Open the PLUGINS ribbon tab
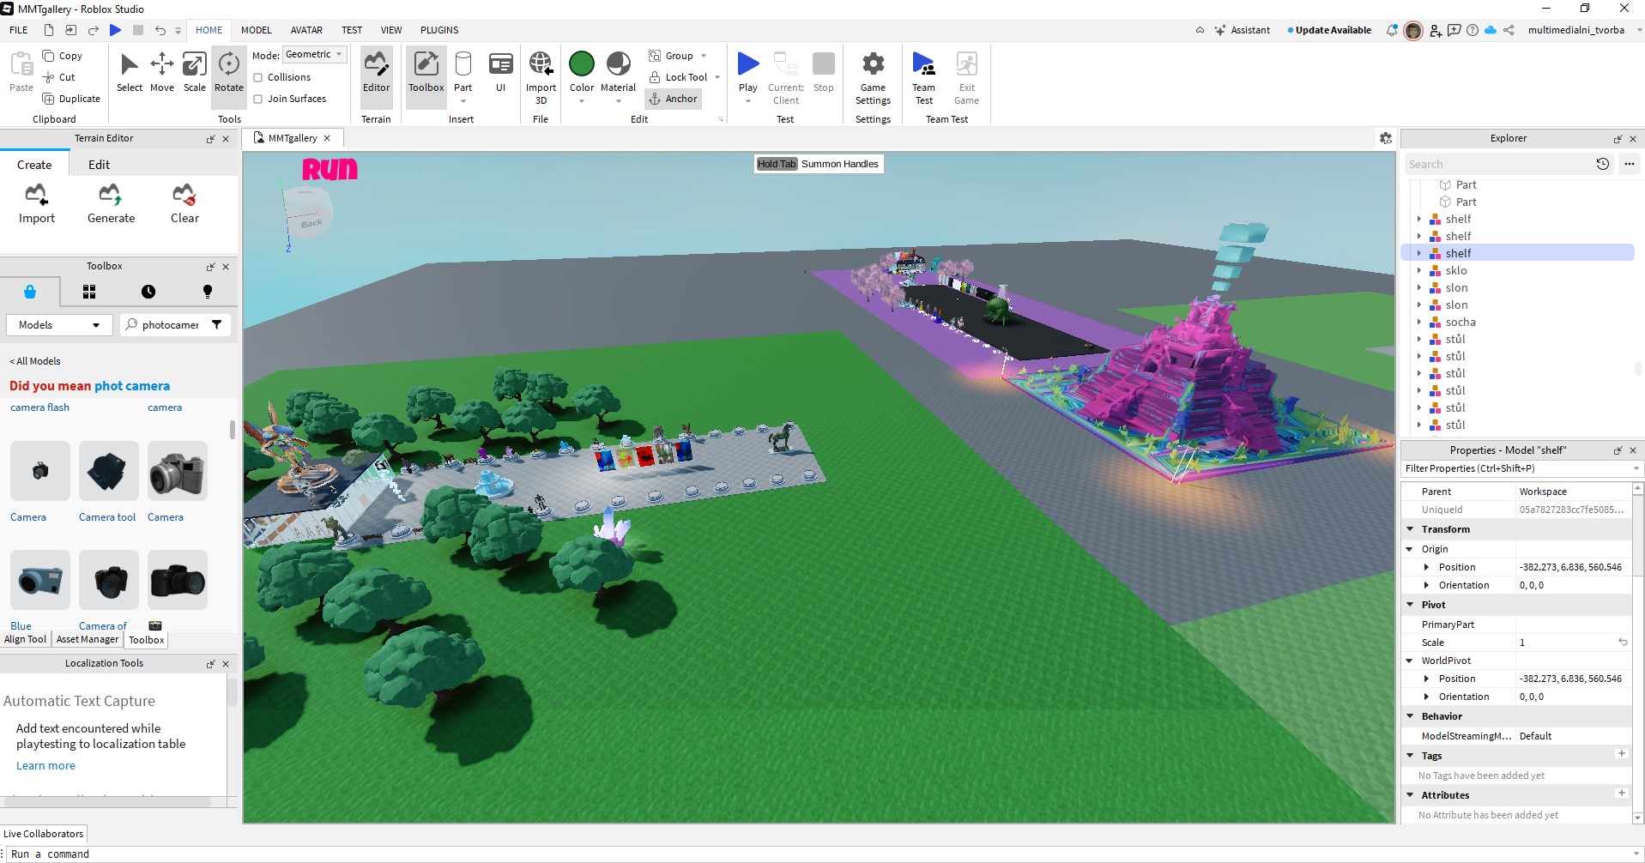1645x863 pixels. [x=439, y=30]
